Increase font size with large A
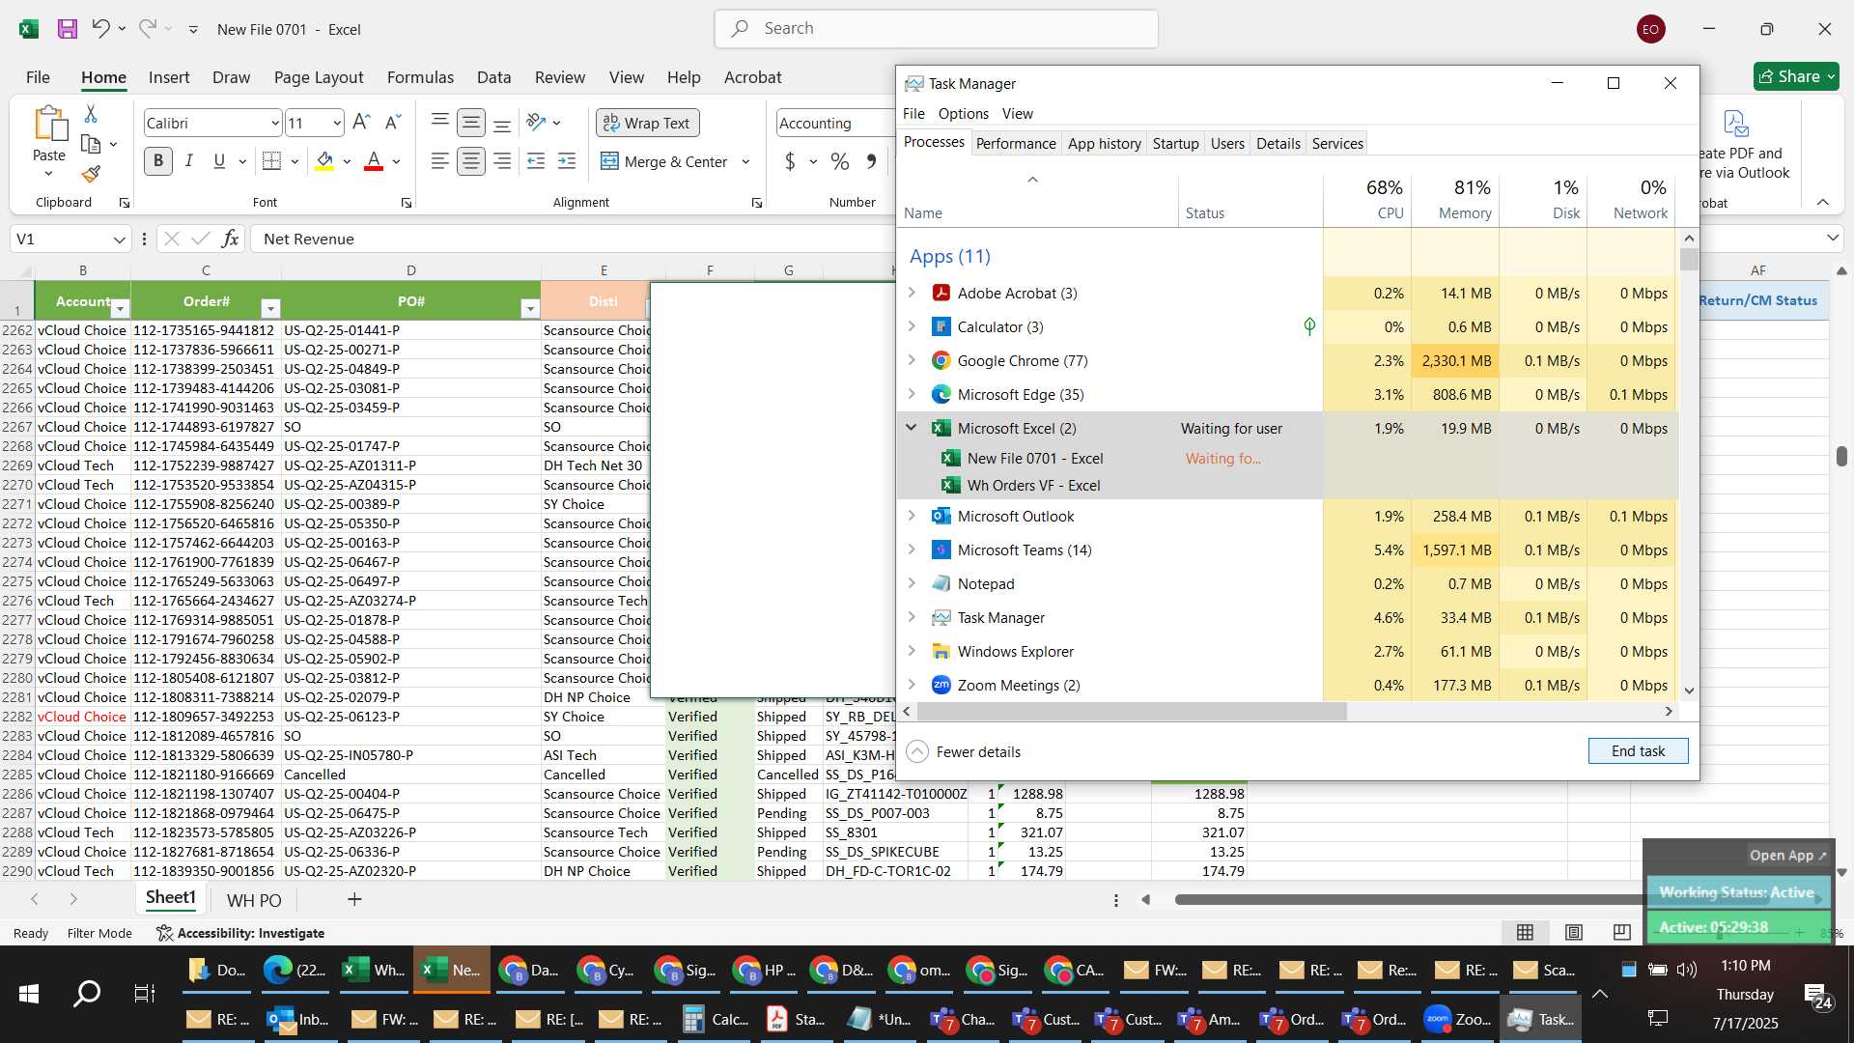Screen dimensions: 1854x1043 coord(361,123)
